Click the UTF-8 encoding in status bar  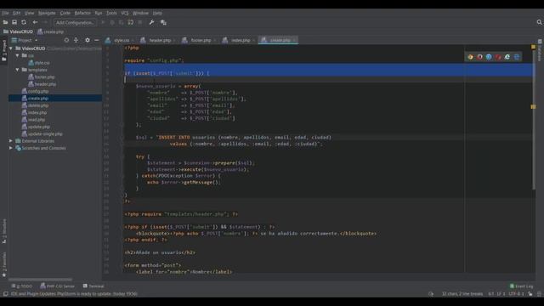(x=516, y=294)
